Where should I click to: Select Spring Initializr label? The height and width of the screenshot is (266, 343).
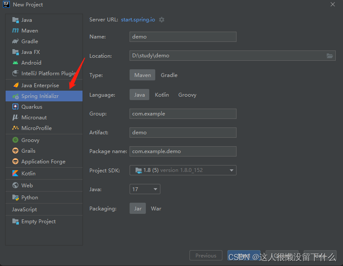coord(40,96)
